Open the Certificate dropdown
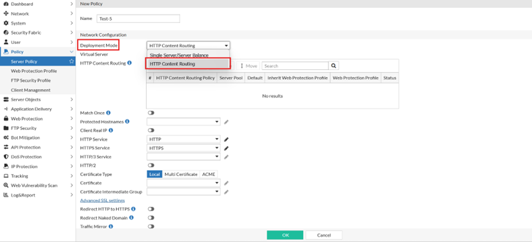This screenshot has width=532, height=242. pos(184,183)
